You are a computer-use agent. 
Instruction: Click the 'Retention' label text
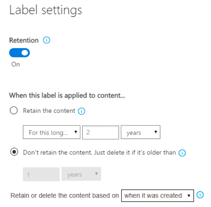coord(24,40)
